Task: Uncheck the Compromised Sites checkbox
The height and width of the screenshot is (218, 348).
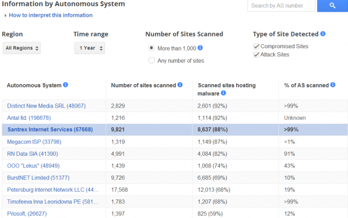Action: pos(256,47)
